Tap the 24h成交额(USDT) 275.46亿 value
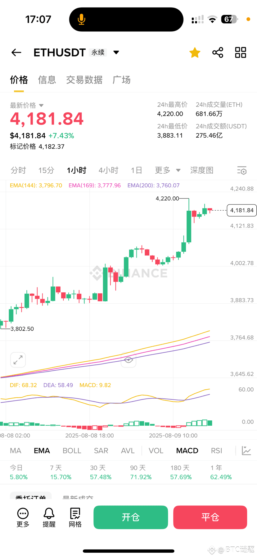Screen dimensions: 257x558 [x=209, y=135]
